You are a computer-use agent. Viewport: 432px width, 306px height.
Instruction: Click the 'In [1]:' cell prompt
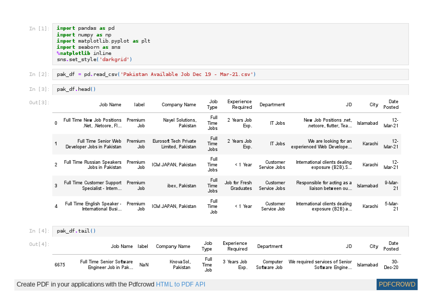[x=40, y=29]
